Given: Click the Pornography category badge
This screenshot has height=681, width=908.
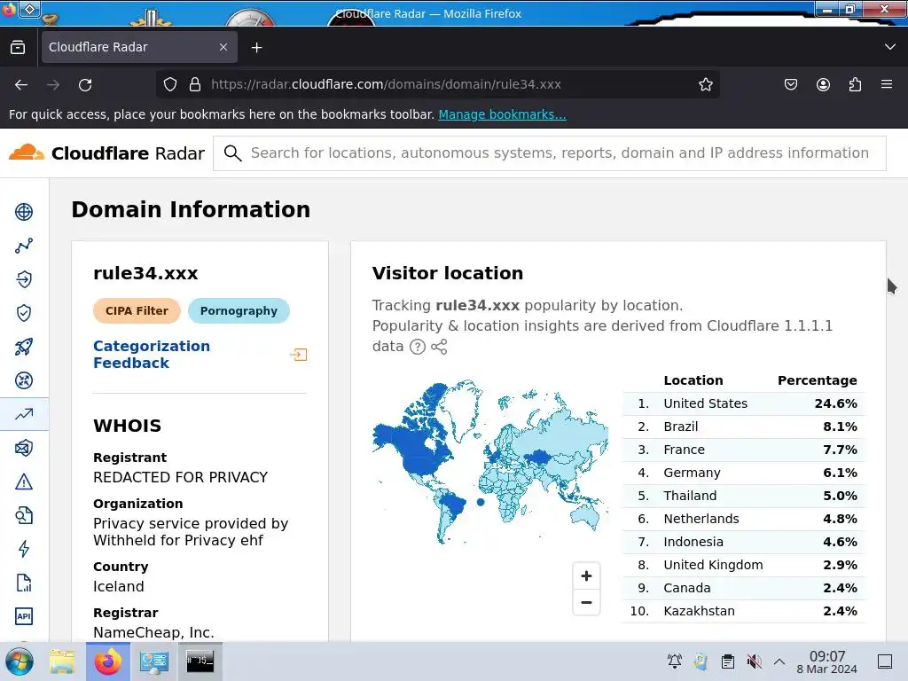Looking at the screenshot, I should [x=239, y=311].
